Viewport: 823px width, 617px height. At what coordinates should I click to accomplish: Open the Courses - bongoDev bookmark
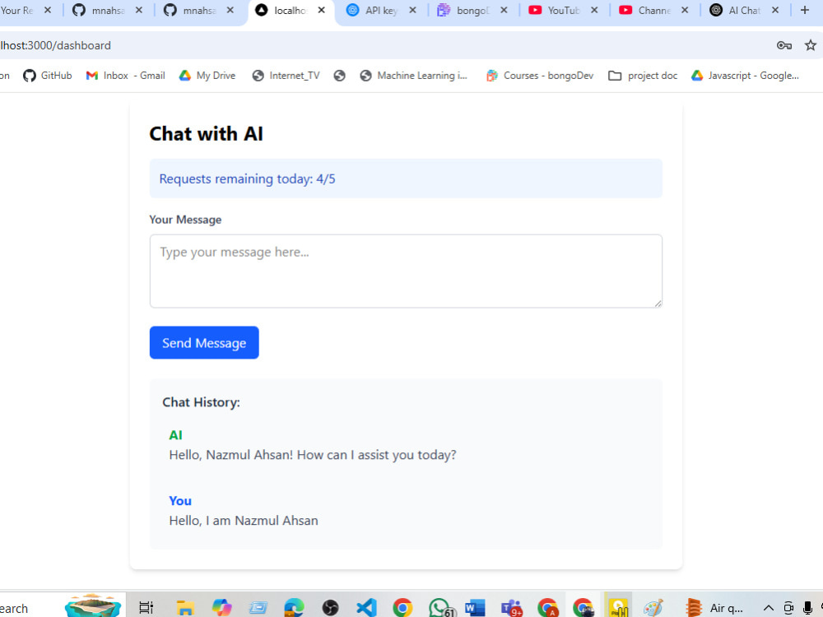tap(540, 76)
